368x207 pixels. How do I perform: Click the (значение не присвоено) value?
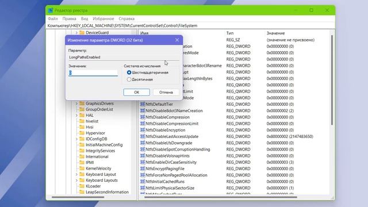click(290, 40)
